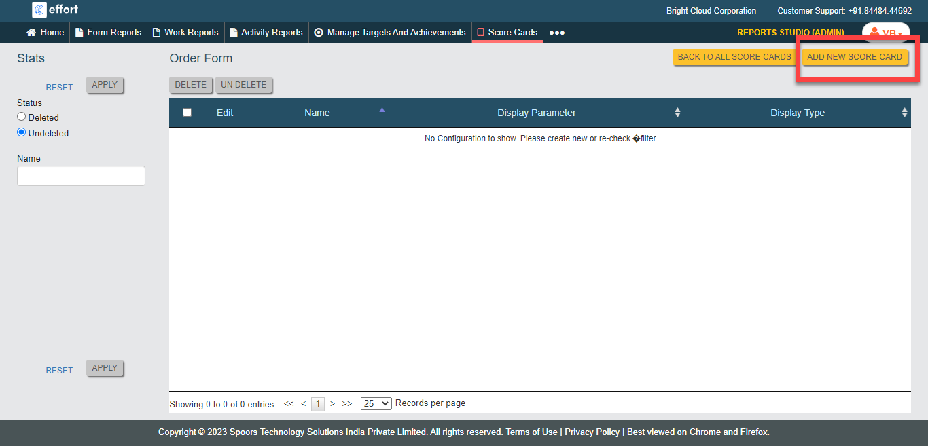Check the select-all checkbox in table header
Image resolution: width=928 pixels, height=446 pixels.
pos(188,113)
